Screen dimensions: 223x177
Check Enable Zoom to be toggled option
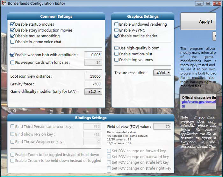coord(12,154)
